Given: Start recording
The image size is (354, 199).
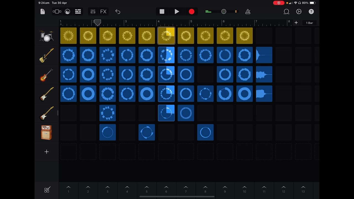Looking at the screenshot, I should pyautogui.click(x=191, y=12).
